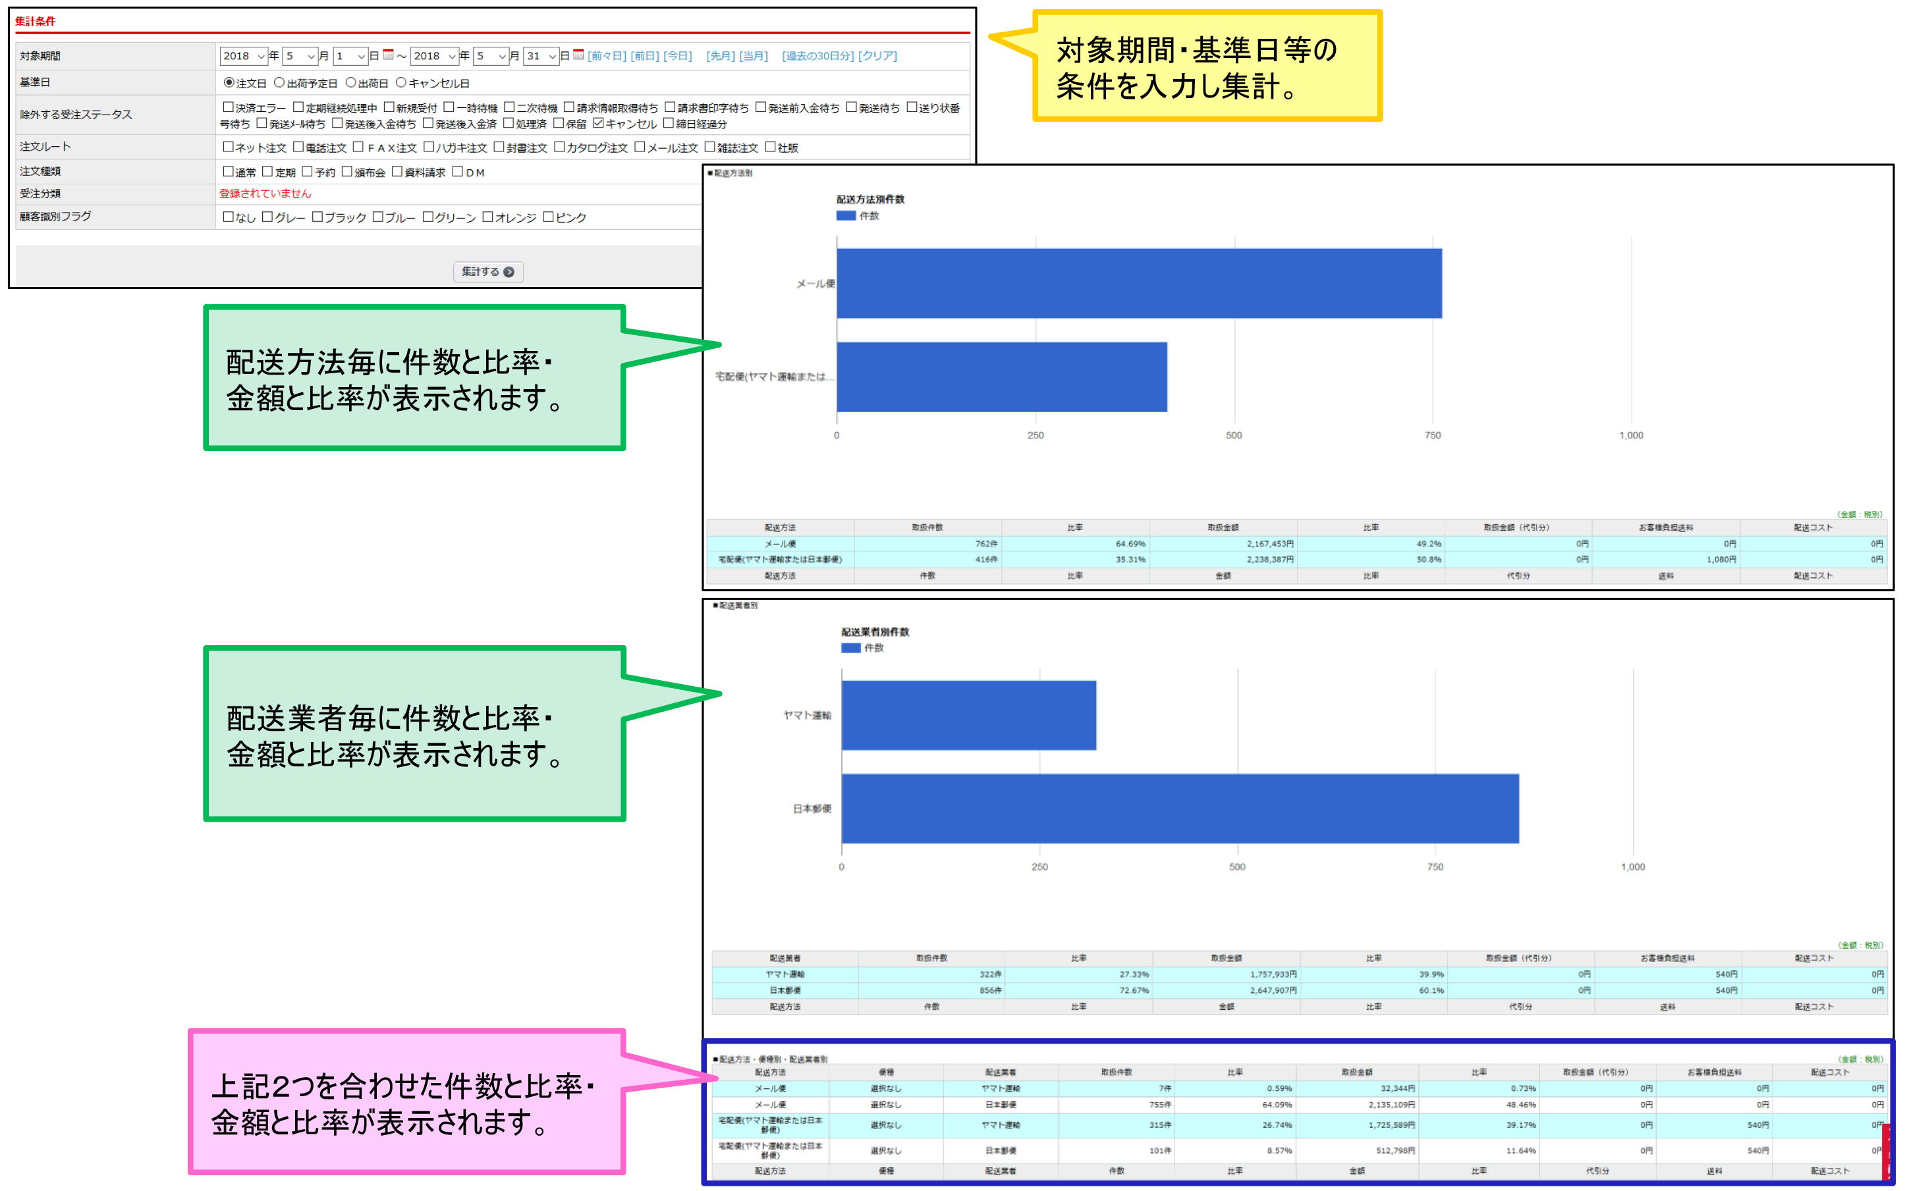Viewport: 1907px width, 1191px height.
Task: Click the [過去の30日分] link
Action: [x=817, y=56]
